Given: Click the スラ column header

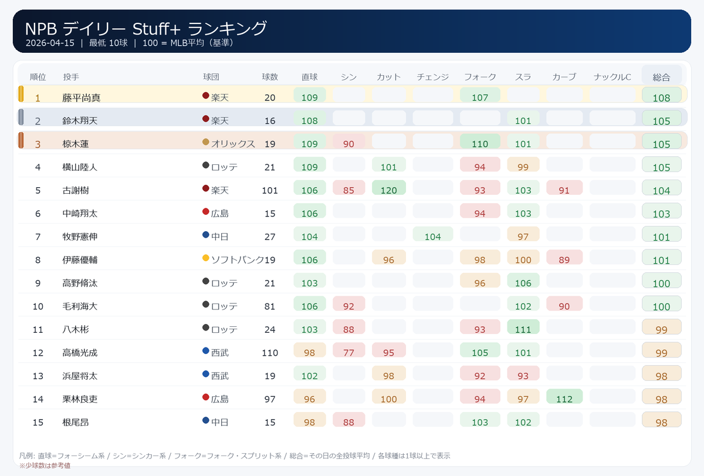Looking at the screenshot, I should click(x=523, y=77).
